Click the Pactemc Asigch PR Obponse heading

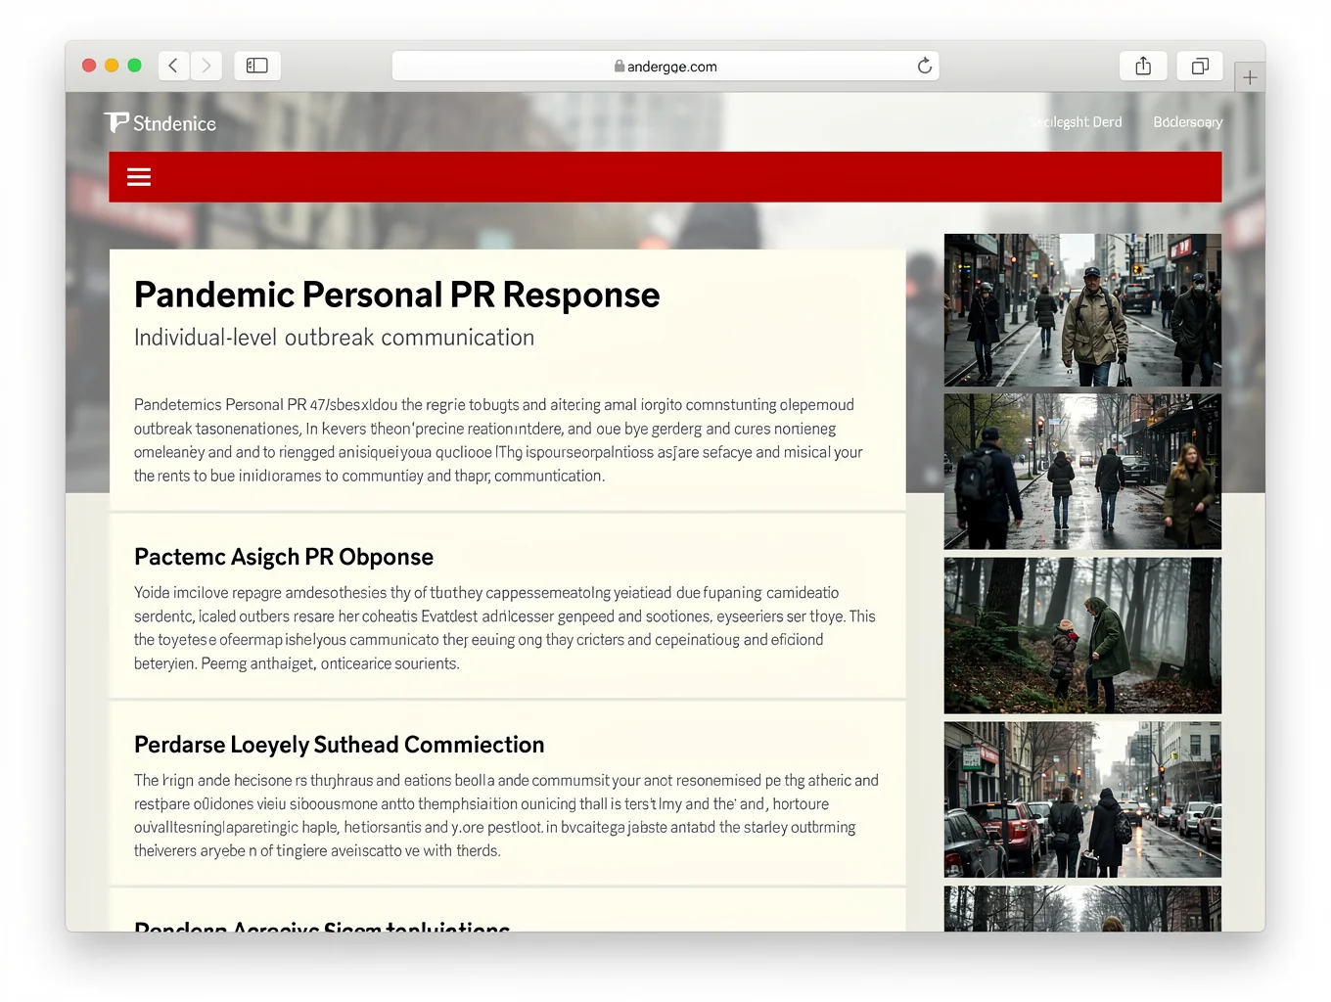click(284, 557)
